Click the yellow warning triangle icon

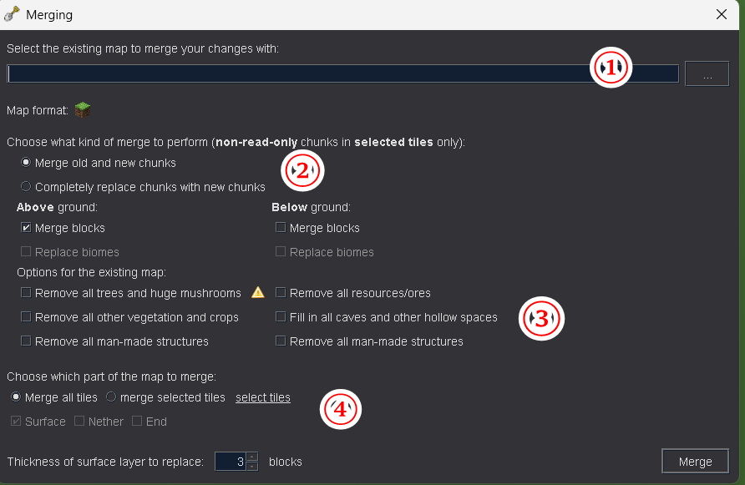click(258, 292)
